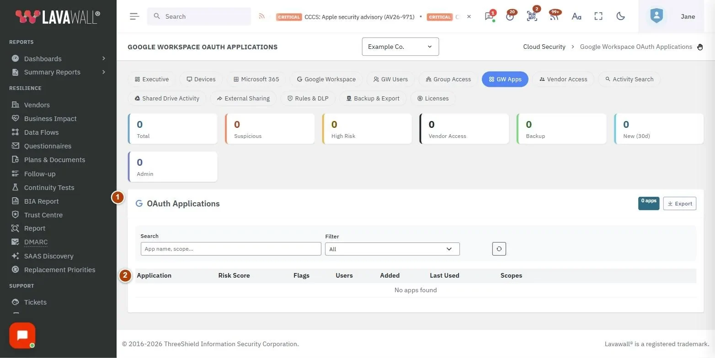Sort by the Last Used column header

click(x=444, y=276)
